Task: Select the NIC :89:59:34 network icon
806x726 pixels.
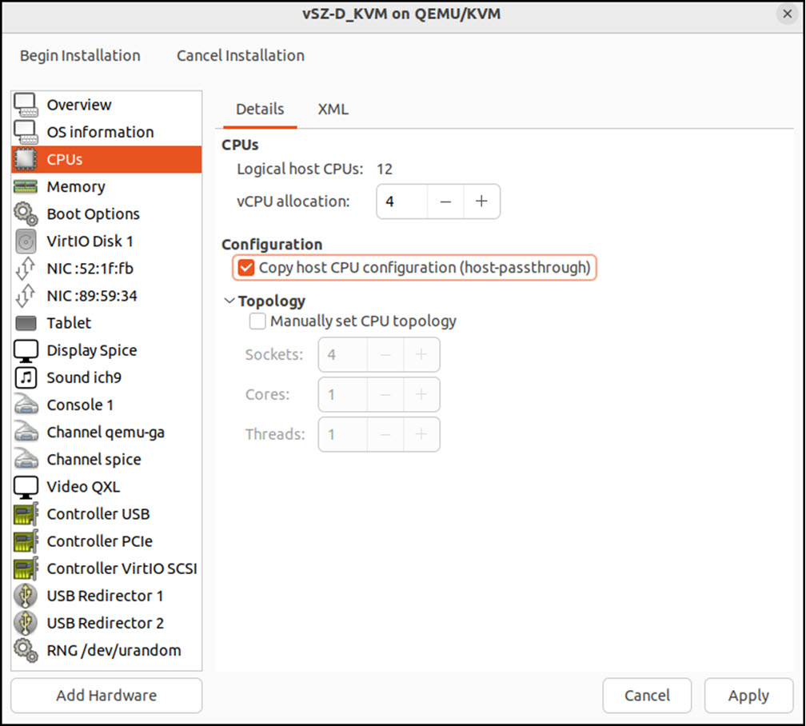Action: click(x=26, y=296)
